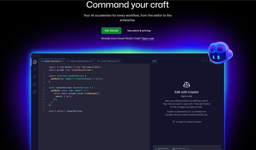Click the Markdown icon on service.md chip
The width and height of the screenshot is (256, 150).
coord(174,149)
